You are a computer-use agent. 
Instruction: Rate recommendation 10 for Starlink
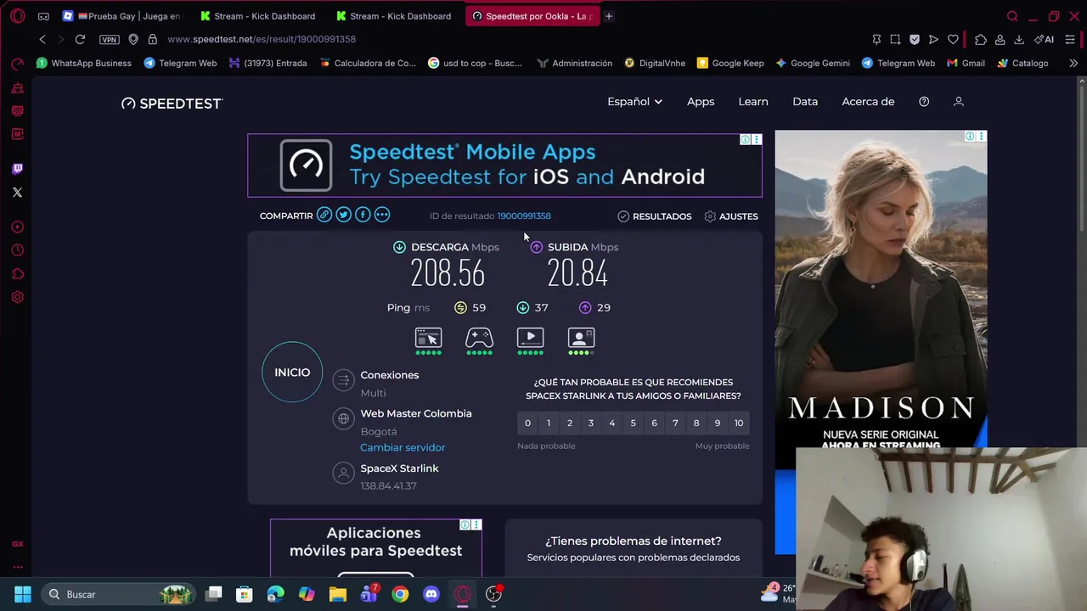coord(739,423)
